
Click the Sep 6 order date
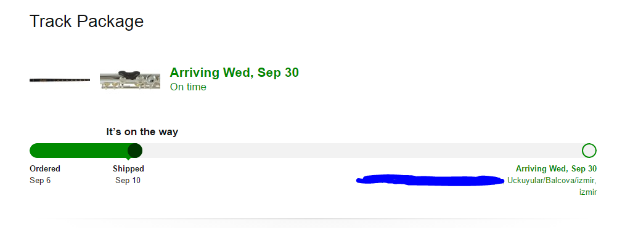pos(40,180)
